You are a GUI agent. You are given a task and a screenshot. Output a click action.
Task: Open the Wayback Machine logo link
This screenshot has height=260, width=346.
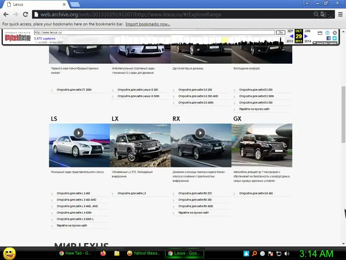[x=18, y=37]
